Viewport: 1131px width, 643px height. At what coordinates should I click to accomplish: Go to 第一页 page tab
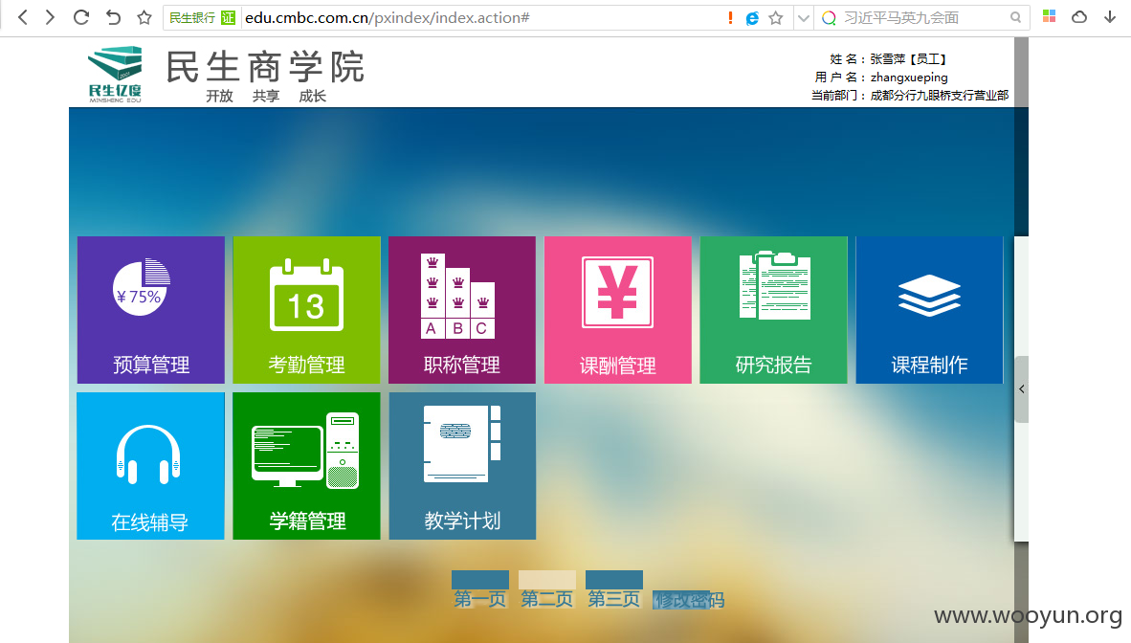click(x=480, y=589)
